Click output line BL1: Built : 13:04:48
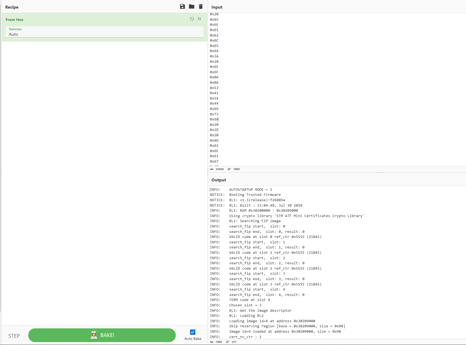The height and width of the screenshot is (345, 466). pyautogui.click(x=256, y=205)
